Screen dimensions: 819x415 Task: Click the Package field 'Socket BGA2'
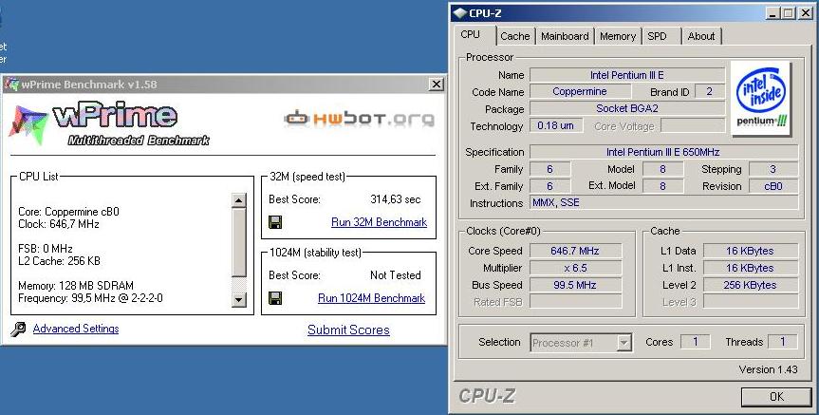[627, 108]
